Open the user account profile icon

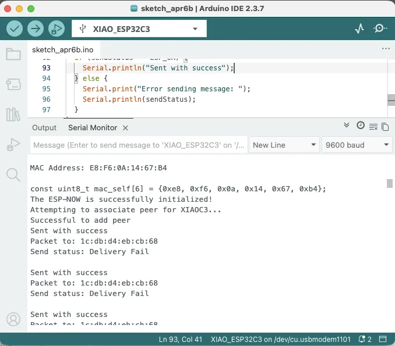tap(13, 319)
